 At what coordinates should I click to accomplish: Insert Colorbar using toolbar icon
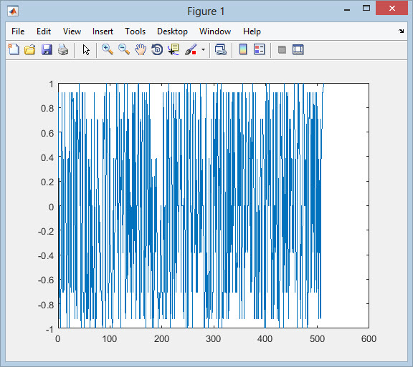[x=243, y=49]
